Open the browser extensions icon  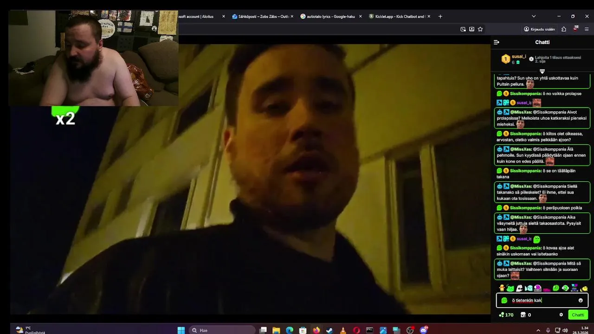[x=564, y=29]
